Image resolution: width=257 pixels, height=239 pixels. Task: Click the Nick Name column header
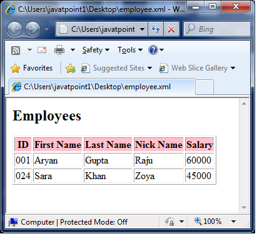[159, 144]
